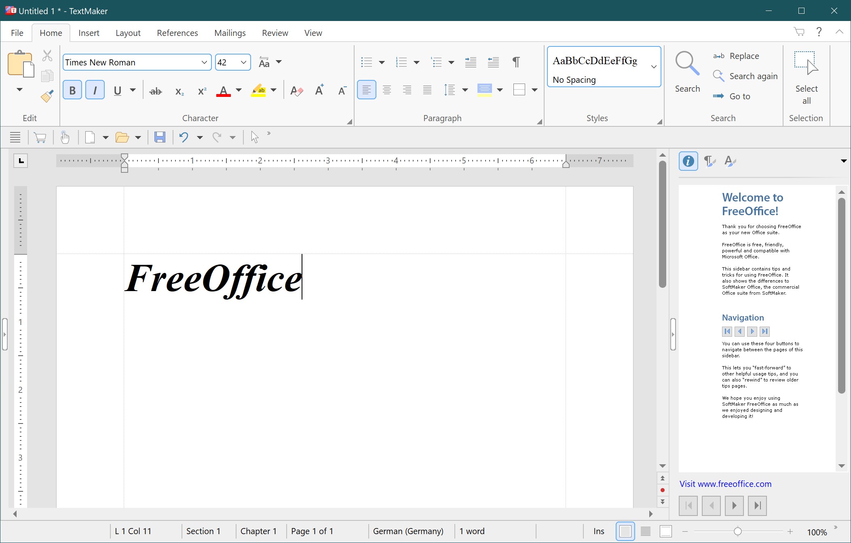Decrease font size with the A- icon
This screenshot has width=851, height=543.
click(x=342, y=90)
